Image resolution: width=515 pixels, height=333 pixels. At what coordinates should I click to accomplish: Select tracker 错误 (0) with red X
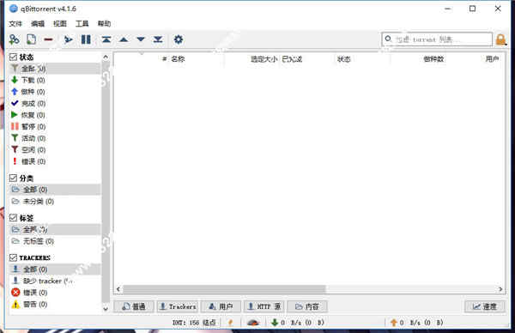55,293
